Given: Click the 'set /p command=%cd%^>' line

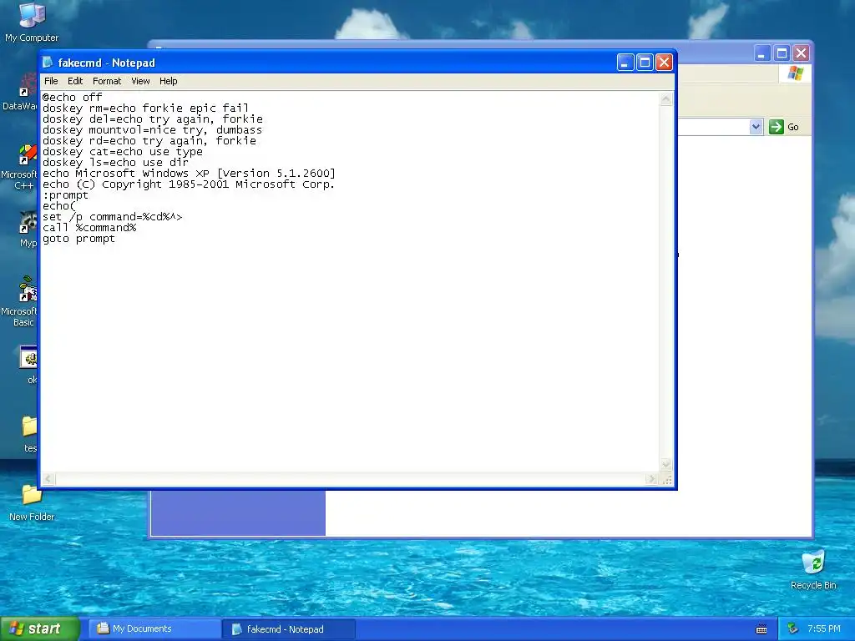Looking at the screenshot, I should [113, 217].
